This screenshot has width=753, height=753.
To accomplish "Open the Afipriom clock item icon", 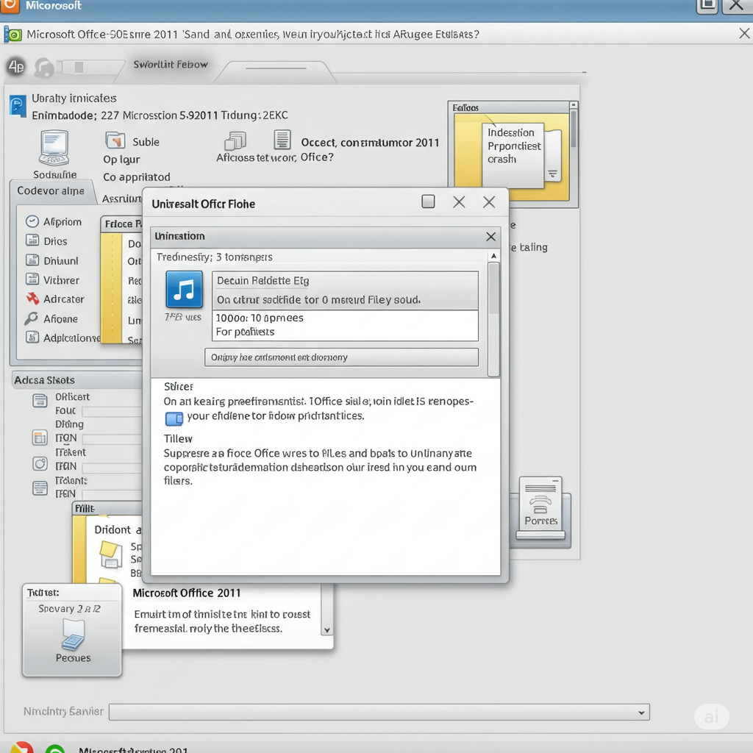I will (32, 221).
